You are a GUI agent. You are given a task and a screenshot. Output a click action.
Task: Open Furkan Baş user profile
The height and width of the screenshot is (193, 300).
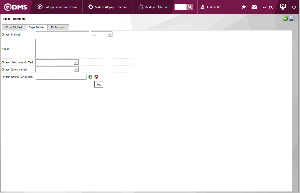pos(211,7)
